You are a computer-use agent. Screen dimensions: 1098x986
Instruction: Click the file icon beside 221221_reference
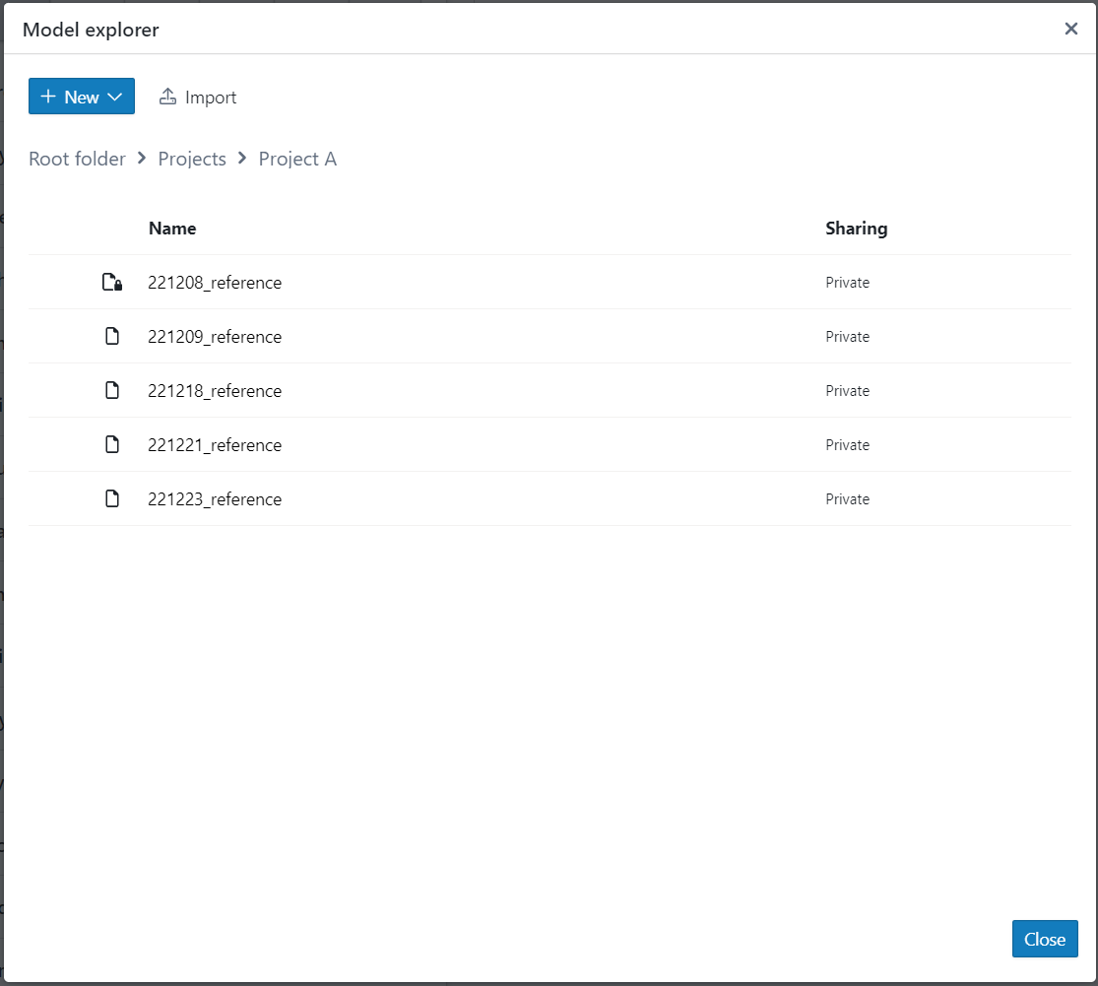coord(112,445)
